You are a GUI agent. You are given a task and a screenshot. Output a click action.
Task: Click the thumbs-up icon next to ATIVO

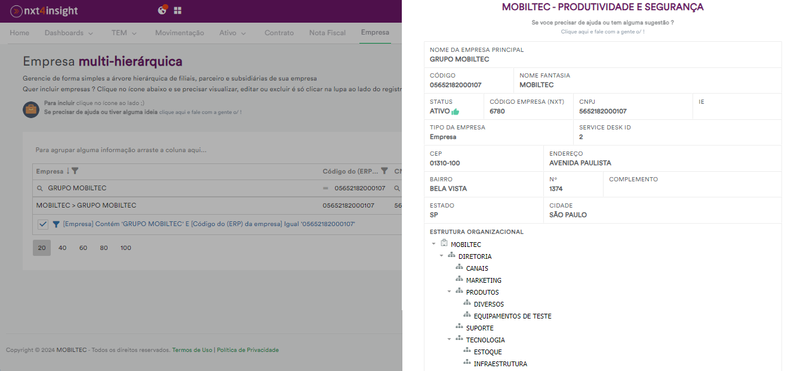[x=456, y=112]
